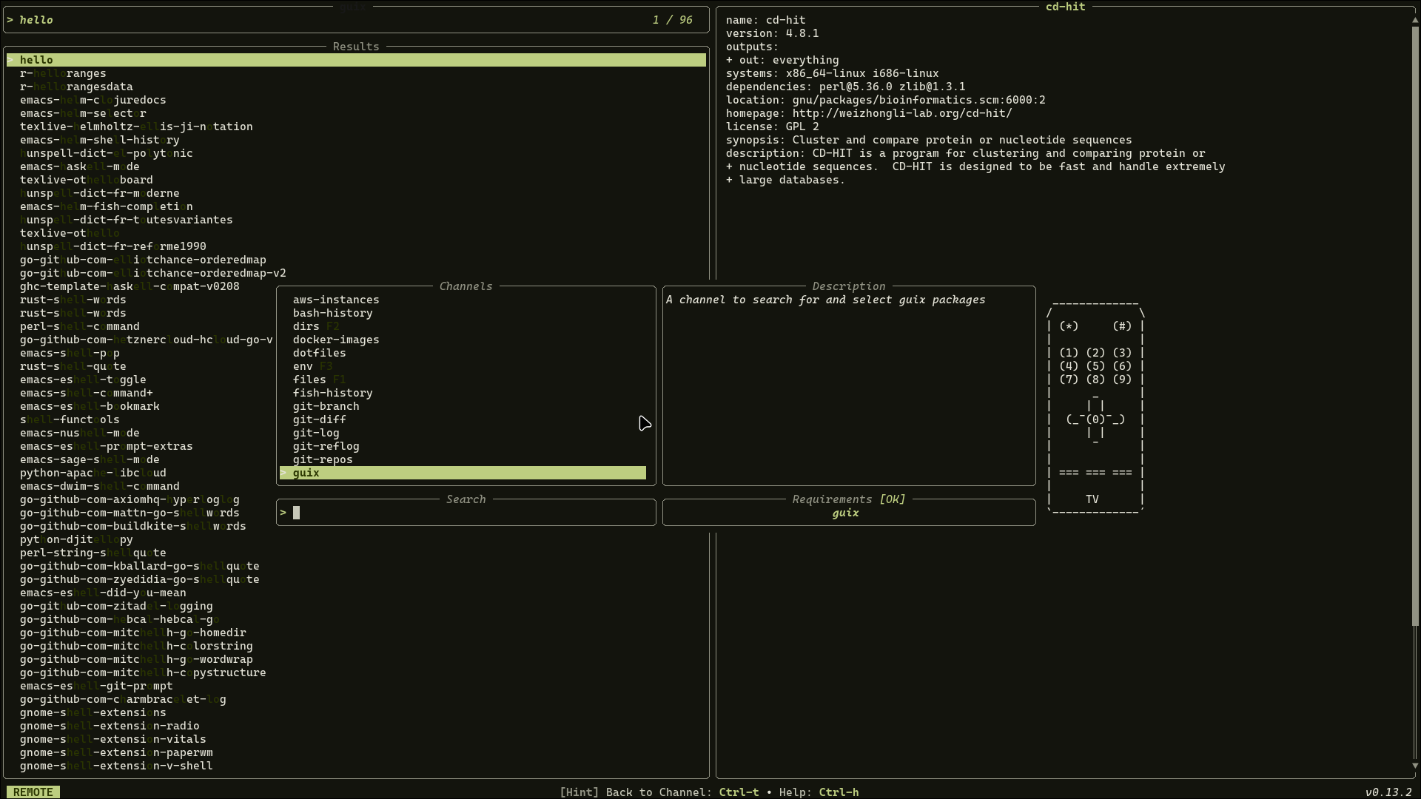The image size is (1421, 799).
Task: Select the git-log channel
Action: coord(316,433)
